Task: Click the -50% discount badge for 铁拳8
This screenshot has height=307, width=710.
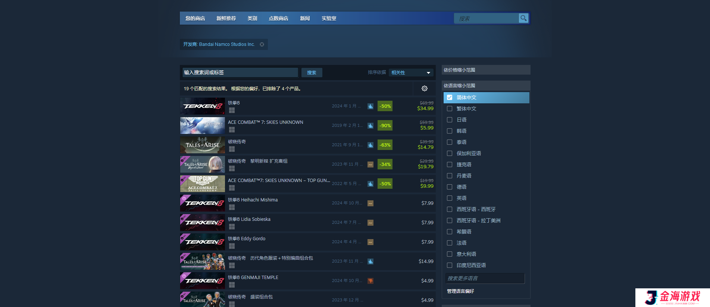Action: point(385,106)
